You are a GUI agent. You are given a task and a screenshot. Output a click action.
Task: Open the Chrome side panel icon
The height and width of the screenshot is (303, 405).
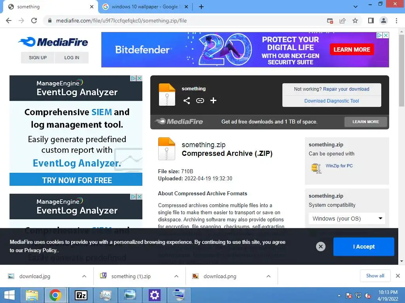click(371, 21)
